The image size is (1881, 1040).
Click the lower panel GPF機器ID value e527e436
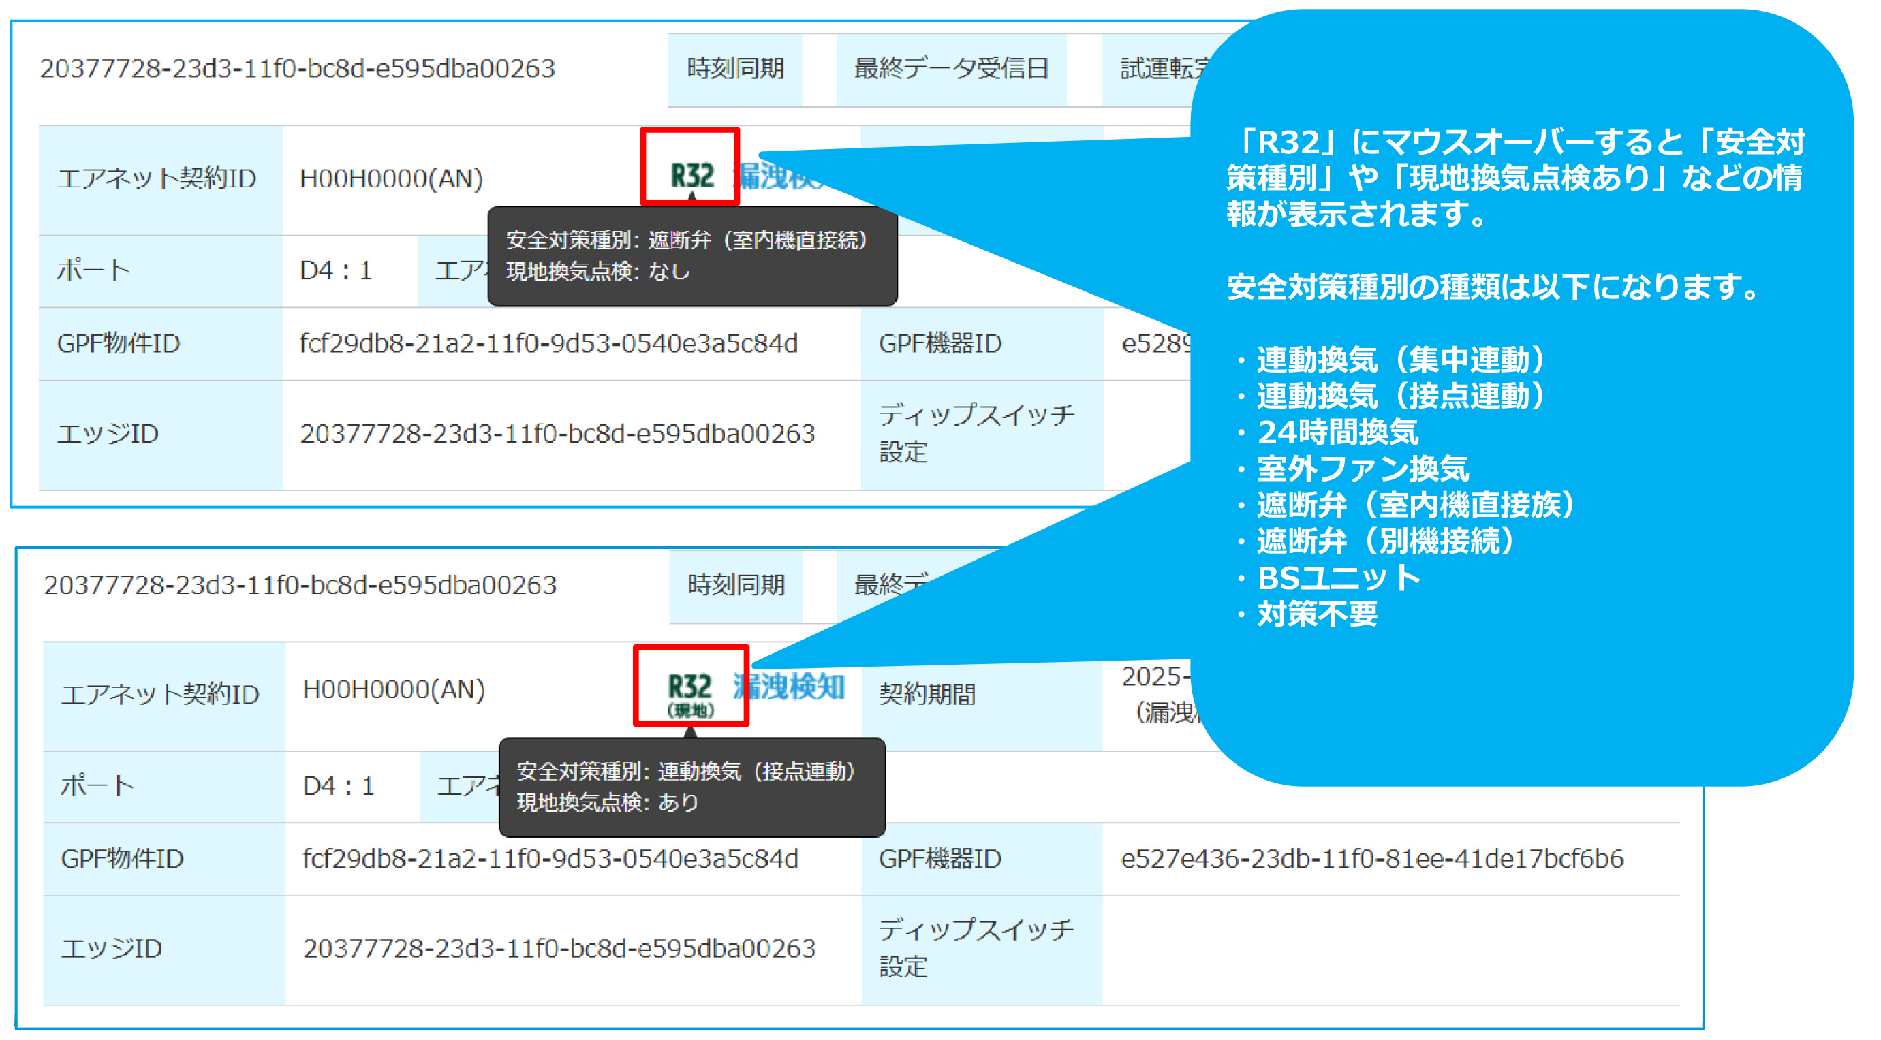(1371, 859)
